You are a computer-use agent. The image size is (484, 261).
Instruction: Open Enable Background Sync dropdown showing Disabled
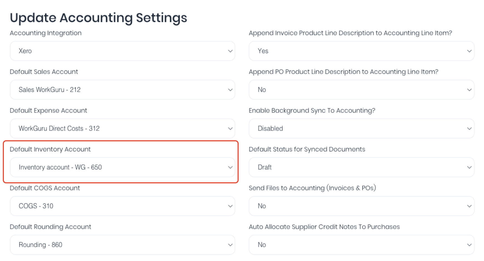(362, 128)
